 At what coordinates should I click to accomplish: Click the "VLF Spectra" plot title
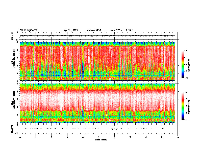[29, 30]
